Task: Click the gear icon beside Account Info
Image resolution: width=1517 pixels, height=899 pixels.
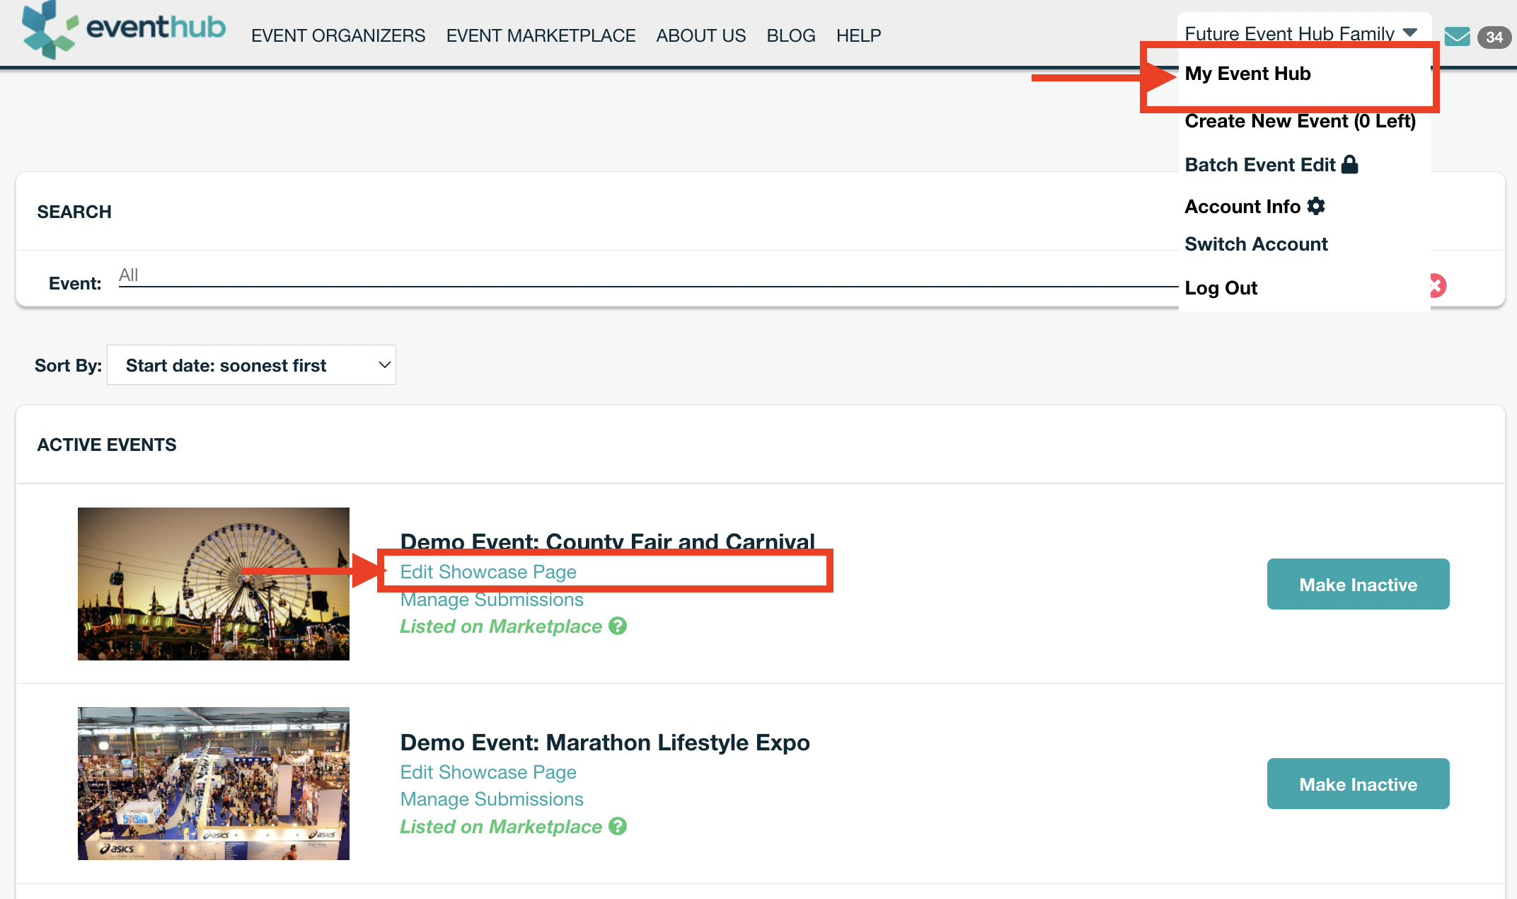Action: [1316, 206]
